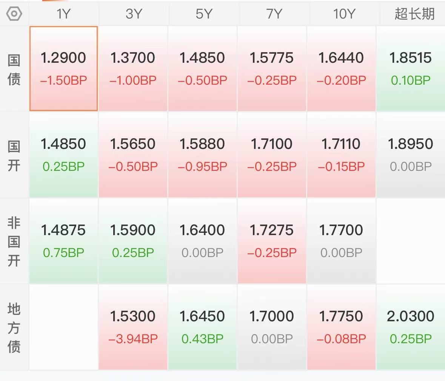Image resolution: width=445 pixels, height=381 pixels.
Task: Click the 1.5880 国开 5Y cell
Action: pyautogui.click(x=202, y=155)
